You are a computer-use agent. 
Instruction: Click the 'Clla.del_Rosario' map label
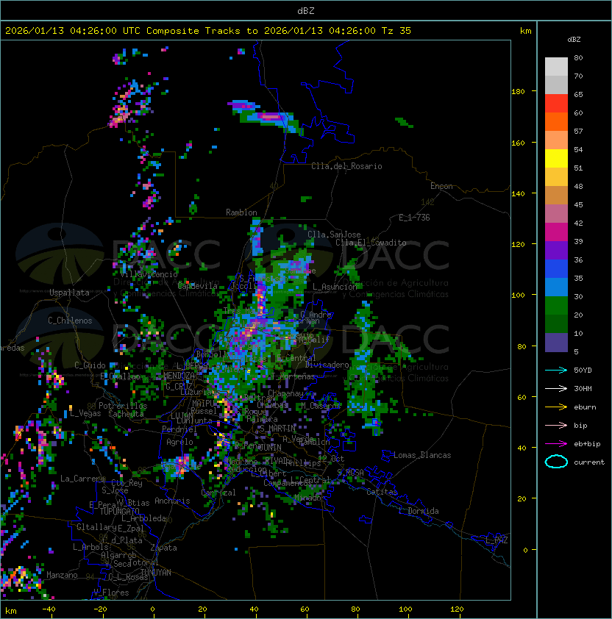coord(346,166)
